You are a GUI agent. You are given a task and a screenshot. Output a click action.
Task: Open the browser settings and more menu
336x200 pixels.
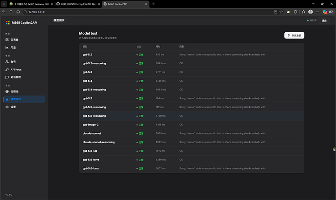point(317,12)
